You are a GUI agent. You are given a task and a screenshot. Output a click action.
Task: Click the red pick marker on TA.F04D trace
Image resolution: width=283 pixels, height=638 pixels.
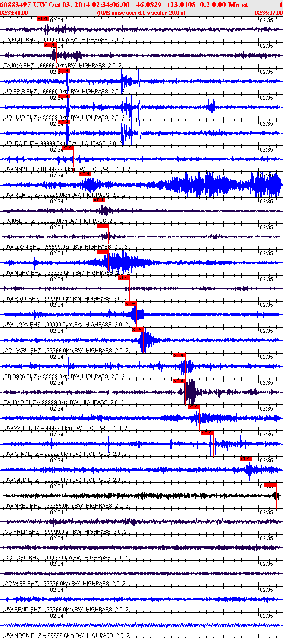(43, 19)
